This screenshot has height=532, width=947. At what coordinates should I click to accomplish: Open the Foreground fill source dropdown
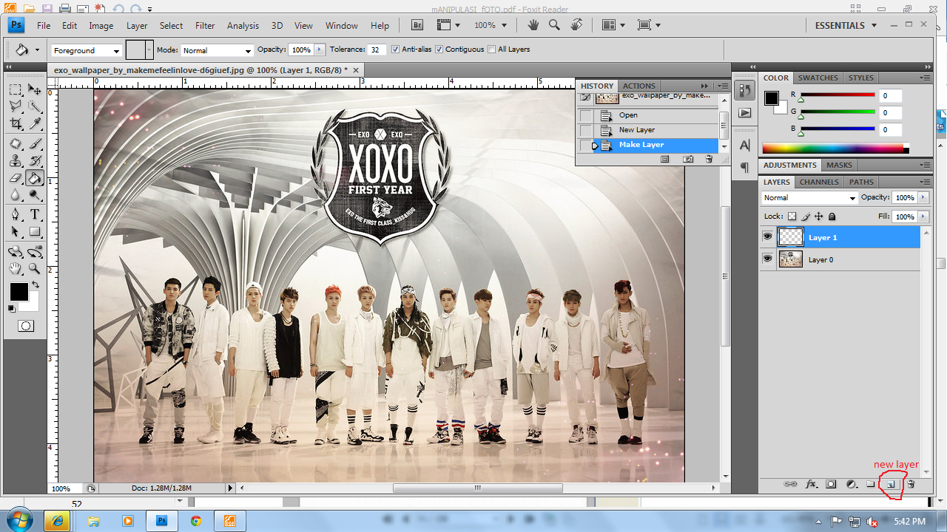pyautogui.click(x=87, y=50)
